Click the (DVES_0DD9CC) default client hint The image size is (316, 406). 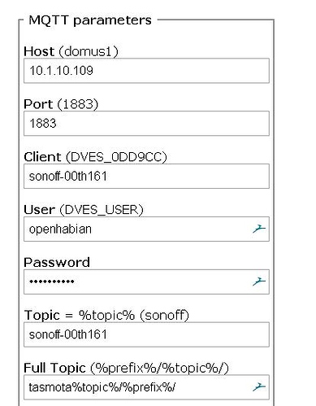(x=116, y=157)
